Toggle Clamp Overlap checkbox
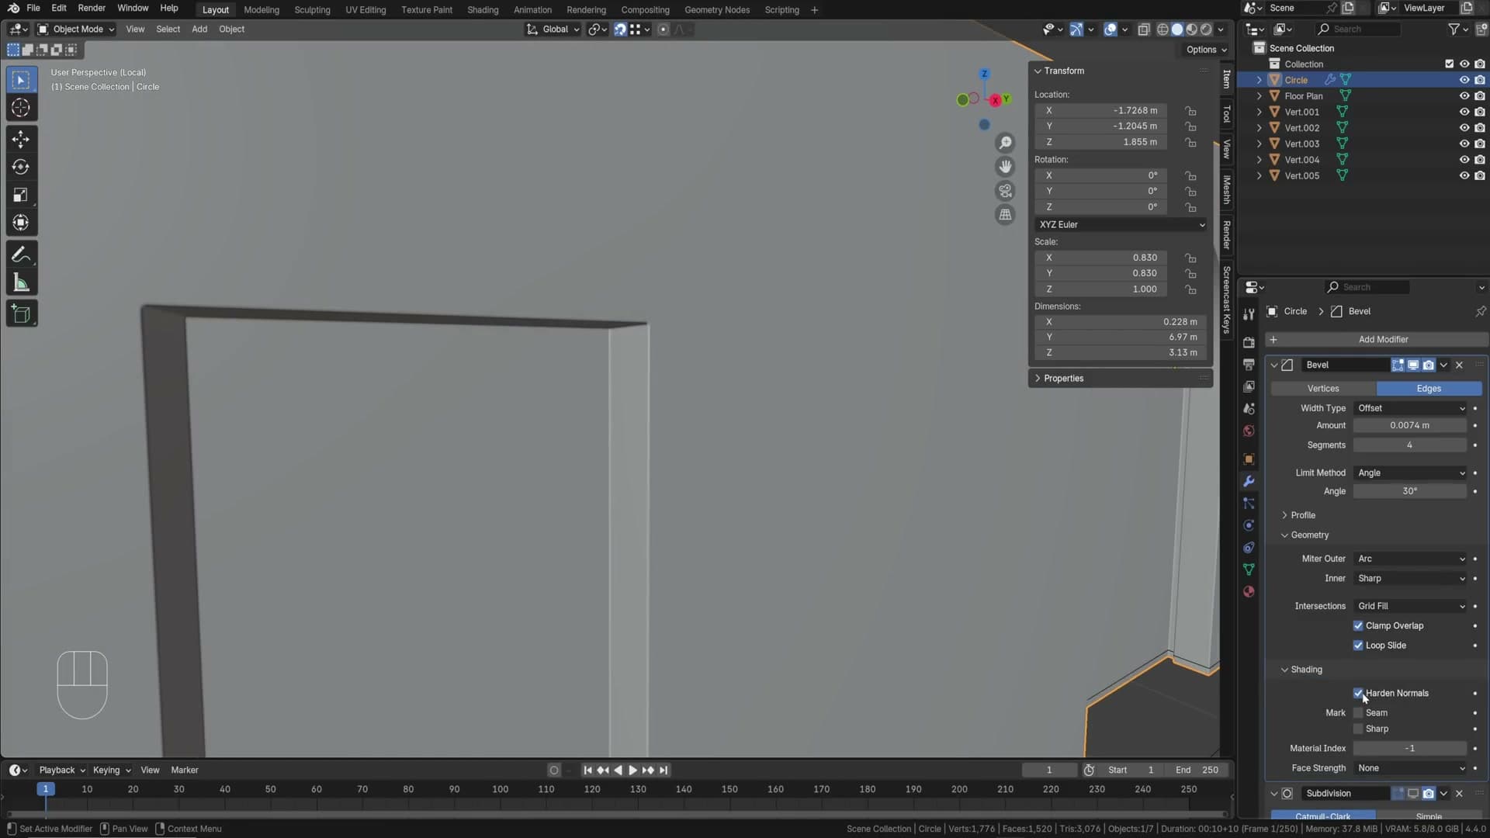1490x838 pixels. pos(1358,625)
